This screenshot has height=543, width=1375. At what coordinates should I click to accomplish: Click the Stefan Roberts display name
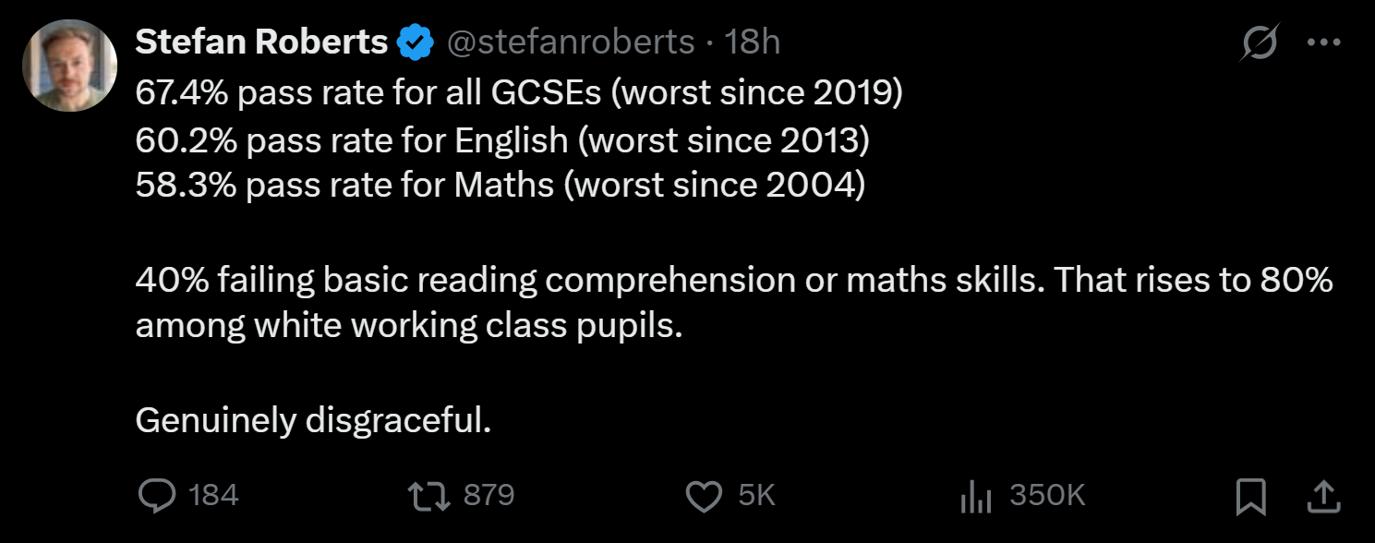261,42
